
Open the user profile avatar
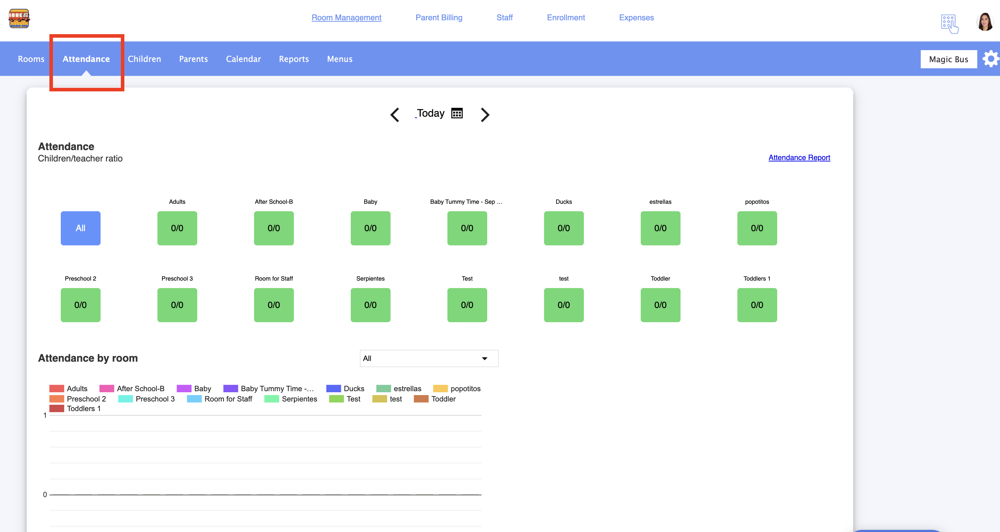(984, 22)
